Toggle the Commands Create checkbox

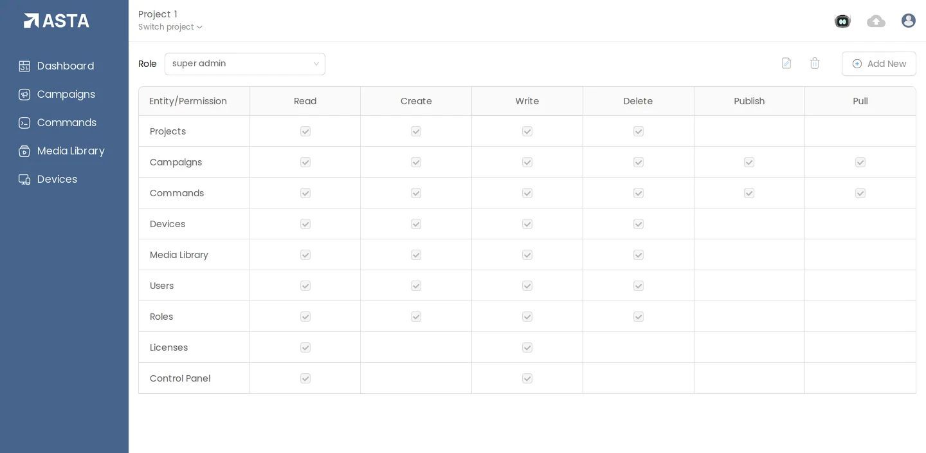pyautogui.click(x=416, y=193)
